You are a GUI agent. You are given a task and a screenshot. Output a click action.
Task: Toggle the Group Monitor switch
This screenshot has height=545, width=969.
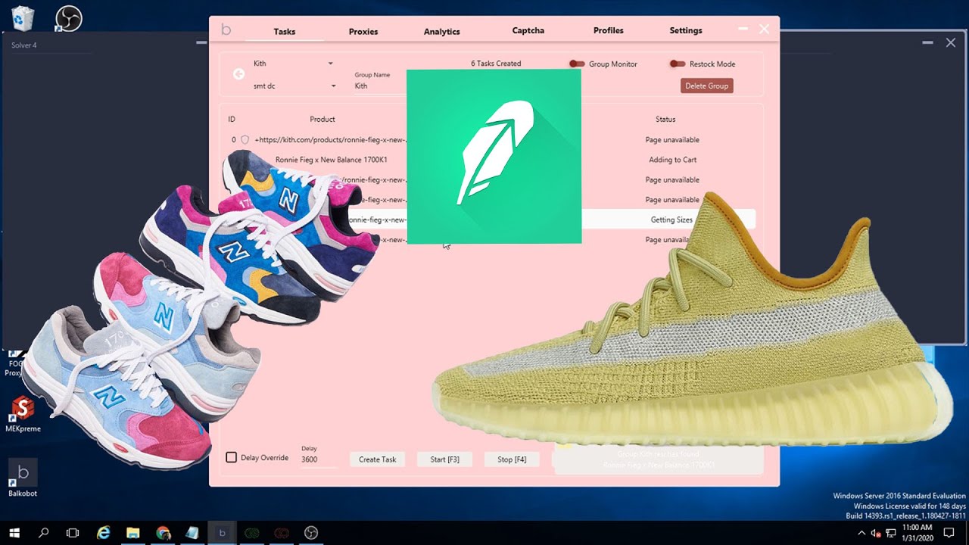(578, 64)
